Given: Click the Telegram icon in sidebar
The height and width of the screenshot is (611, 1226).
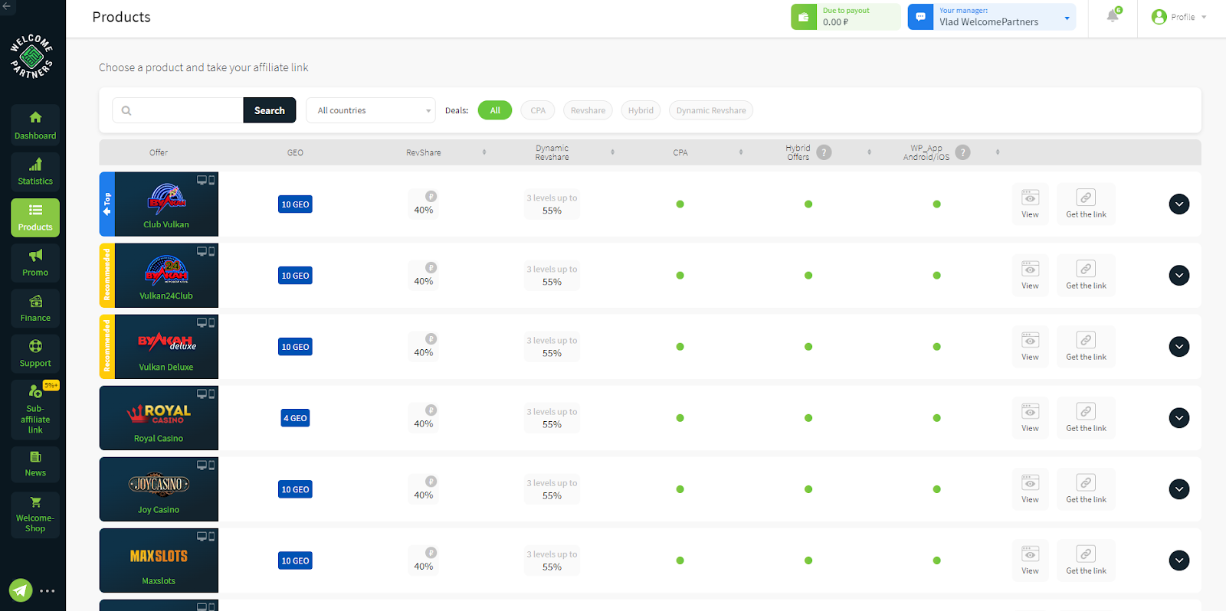Looking at the screenshot, I should coord(21,590).
